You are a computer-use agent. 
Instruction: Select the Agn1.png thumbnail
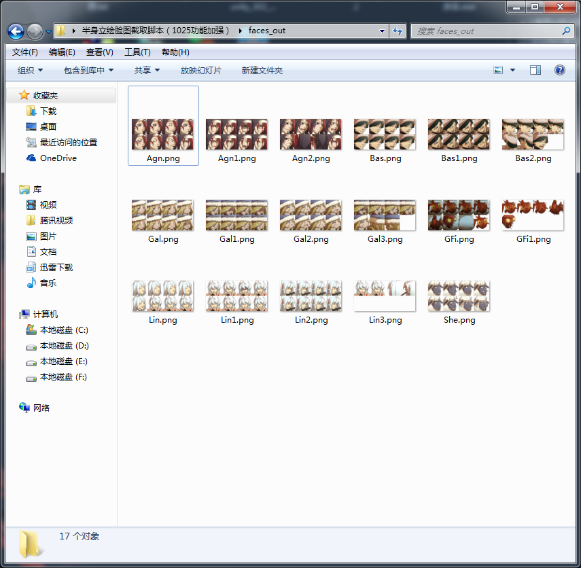point(236,135)
